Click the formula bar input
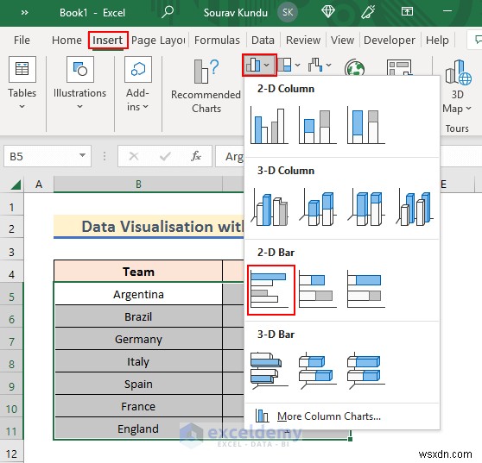 230,156
